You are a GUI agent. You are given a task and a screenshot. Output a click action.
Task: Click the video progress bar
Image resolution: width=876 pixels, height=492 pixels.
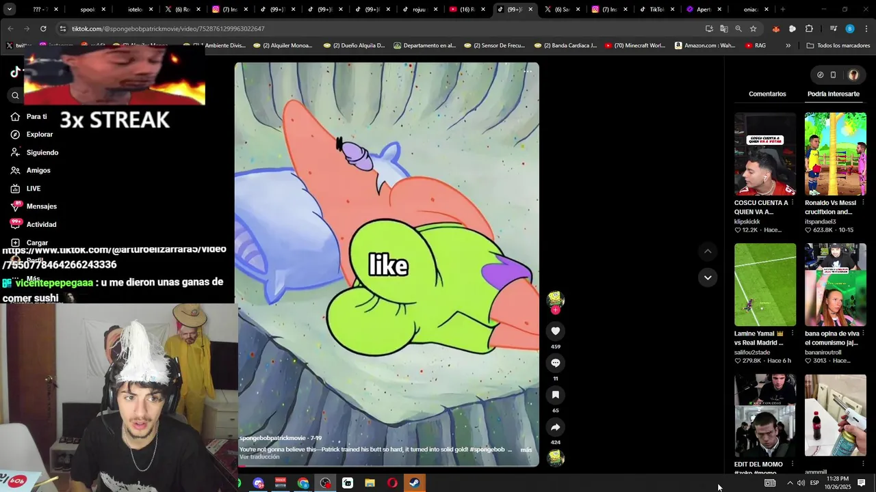pyautogui.click(x=388, y=466)
